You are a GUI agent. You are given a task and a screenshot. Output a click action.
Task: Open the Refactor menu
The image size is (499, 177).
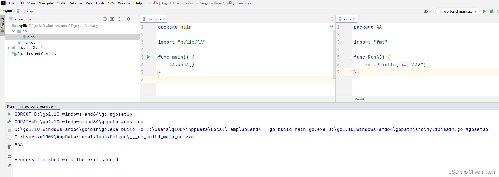coord(75,3)
